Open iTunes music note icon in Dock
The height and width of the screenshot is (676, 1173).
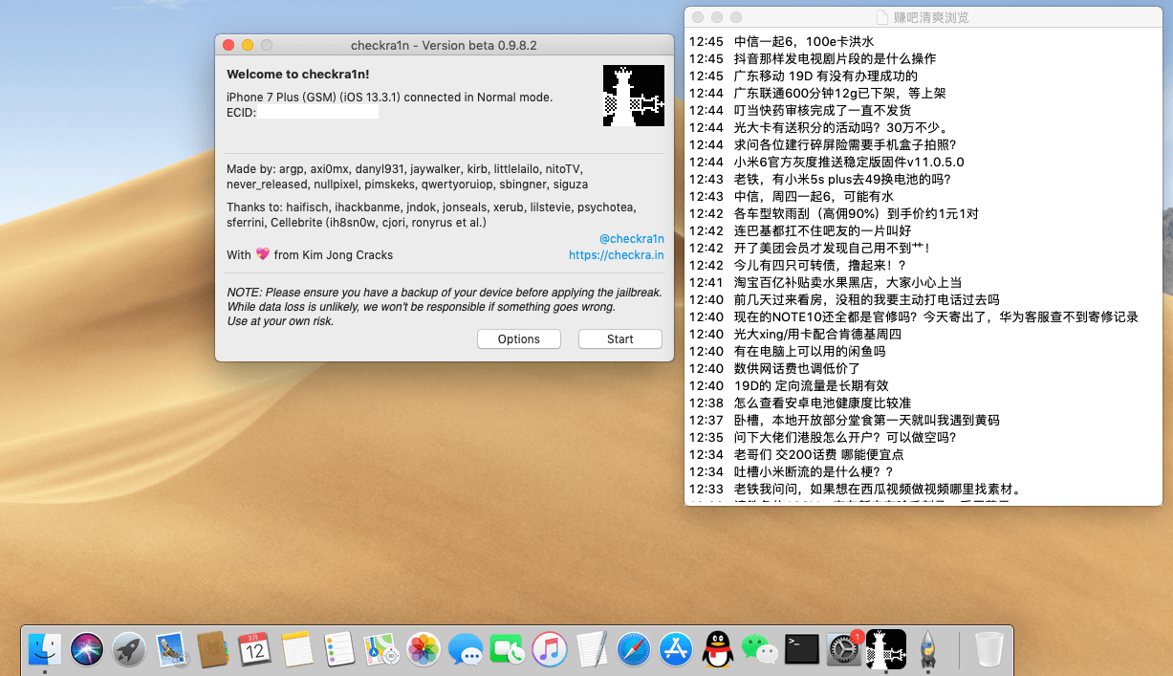pos(550,649)
